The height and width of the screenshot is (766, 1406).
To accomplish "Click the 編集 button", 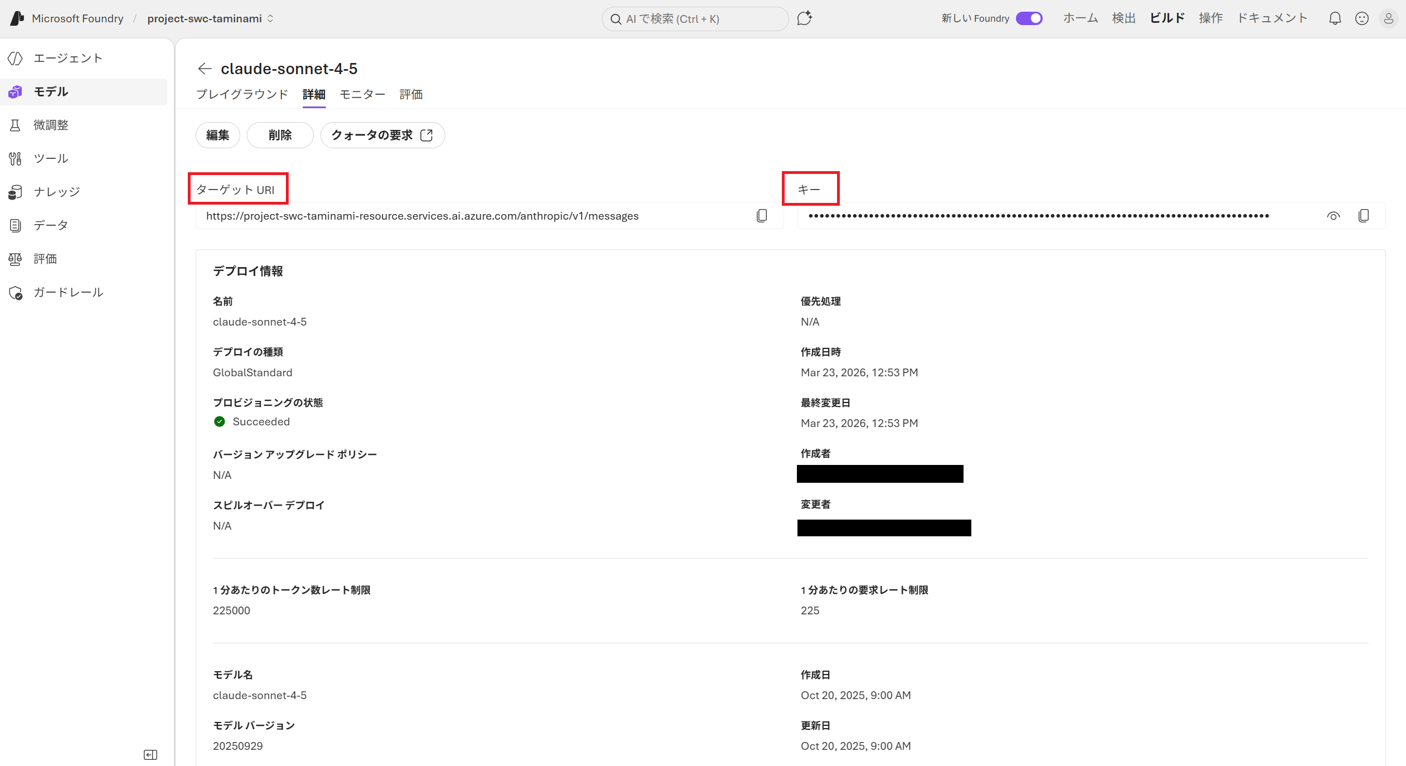I will click(x=218, y=135).
